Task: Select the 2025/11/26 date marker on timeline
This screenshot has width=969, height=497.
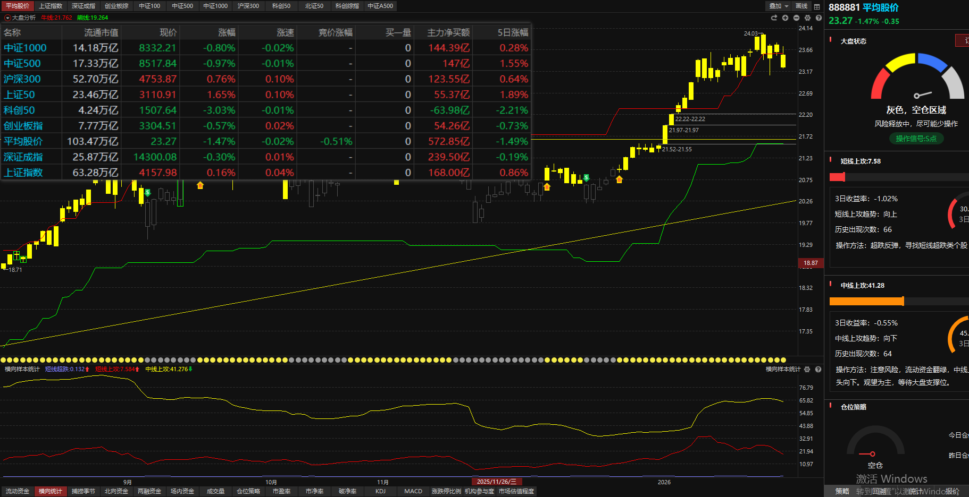Action: point(496,482)
